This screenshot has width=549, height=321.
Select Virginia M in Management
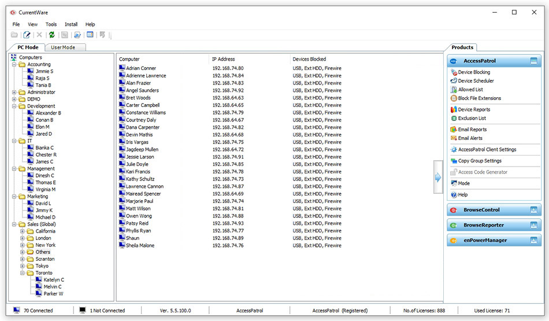coord(46,189)
